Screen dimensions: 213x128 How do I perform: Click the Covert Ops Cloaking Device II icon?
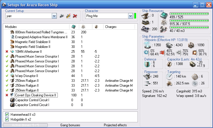(x=12, y=95)
